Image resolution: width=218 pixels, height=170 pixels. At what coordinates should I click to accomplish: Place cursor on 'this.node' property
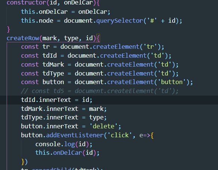37,21
